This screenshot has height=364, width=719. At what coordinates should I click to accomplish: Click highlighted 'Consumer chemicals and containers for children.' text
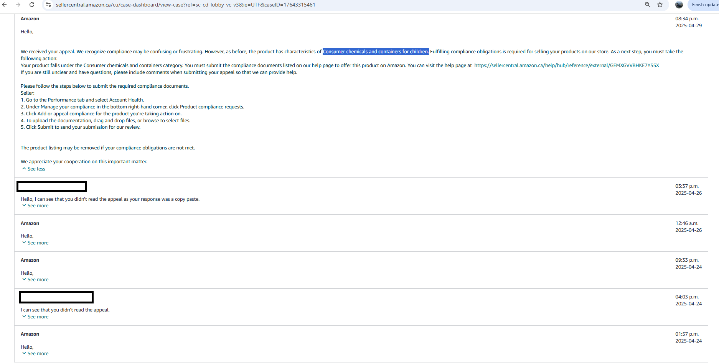pyautogui.click(x=376, y=52)
